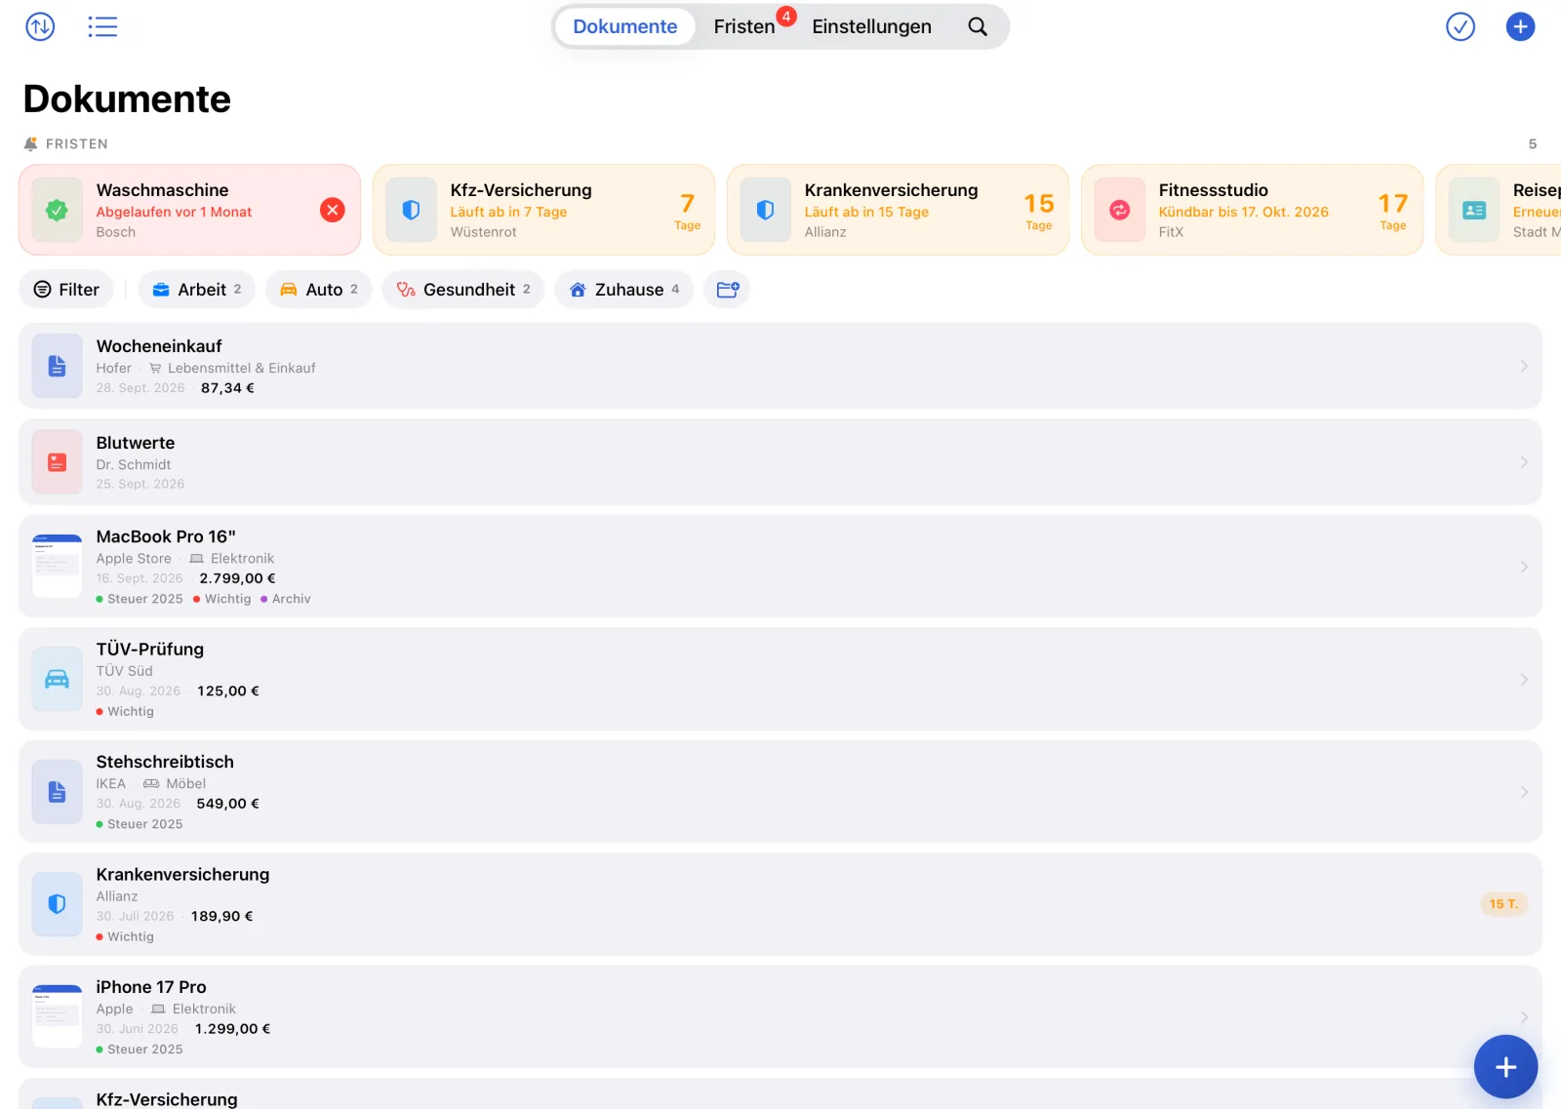Tap the 15 T. deadline badge
This screenshot has width=1561, height=1109.
(x=1503, y=904)
